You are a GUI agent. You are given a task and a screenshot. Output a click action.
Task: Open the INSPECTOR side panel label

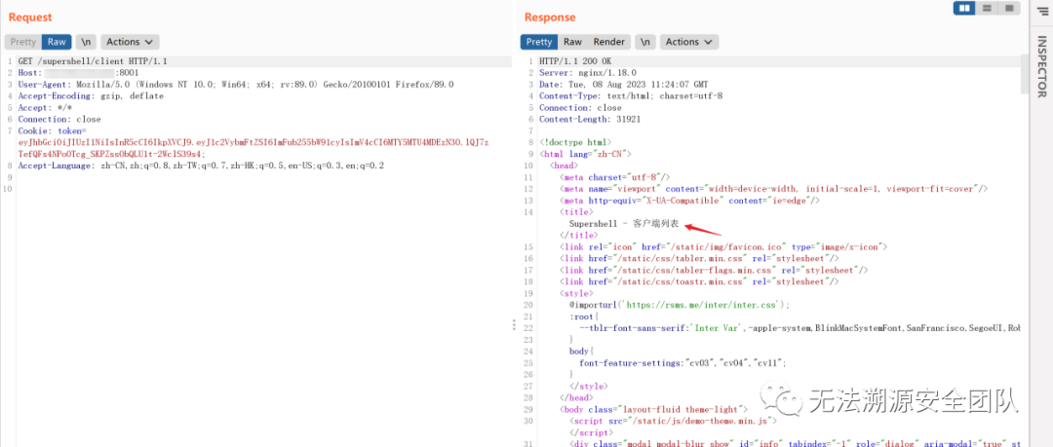(1042, 67)
